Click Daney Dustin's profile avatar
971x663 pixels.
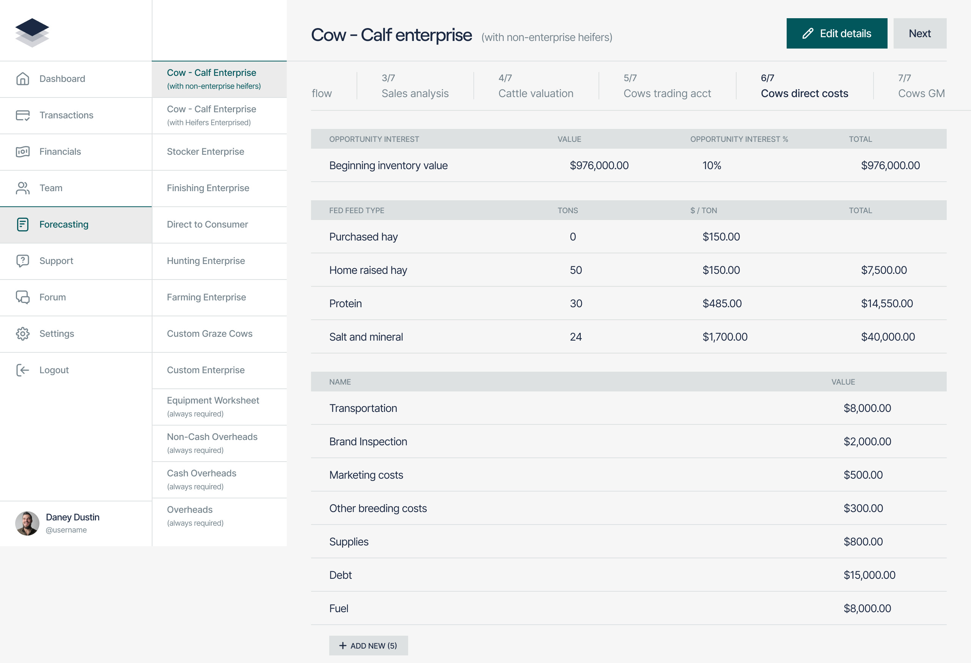[27, 523]
